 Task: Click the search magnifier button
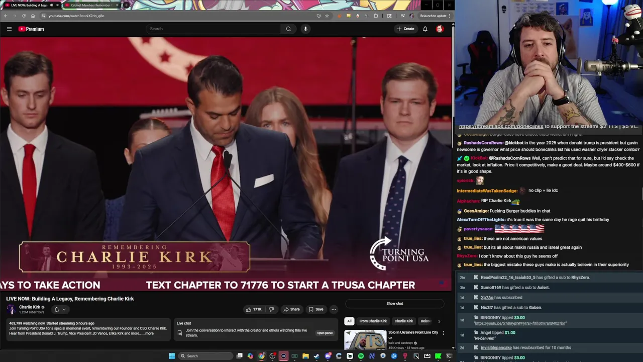click(x=288, y=29)
